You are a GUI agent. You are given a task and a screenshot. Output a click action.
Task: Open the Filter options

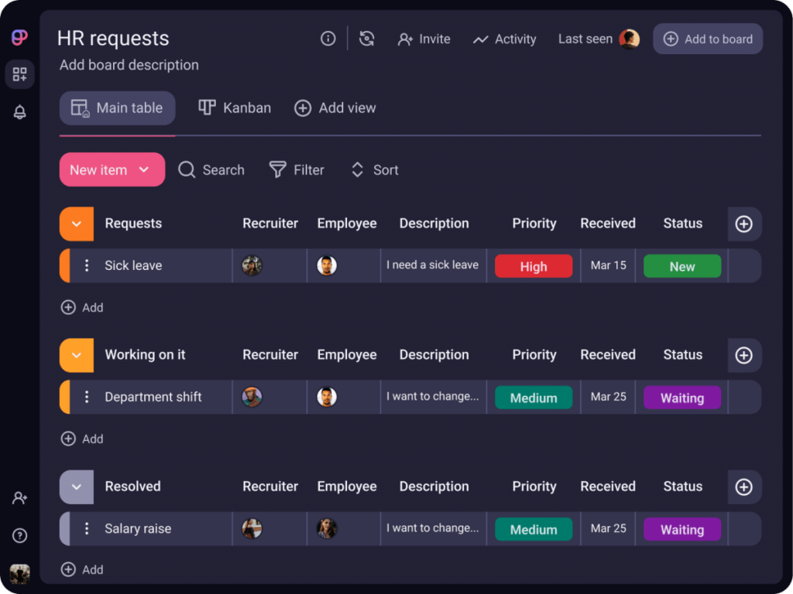click(297, 169)
